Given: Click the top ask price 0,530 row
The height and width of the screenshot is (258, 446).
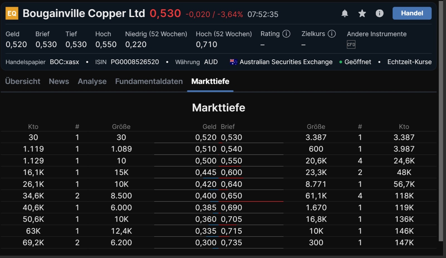Looking at the screenshot, I should pyautogui.click(x=231, y=137).
